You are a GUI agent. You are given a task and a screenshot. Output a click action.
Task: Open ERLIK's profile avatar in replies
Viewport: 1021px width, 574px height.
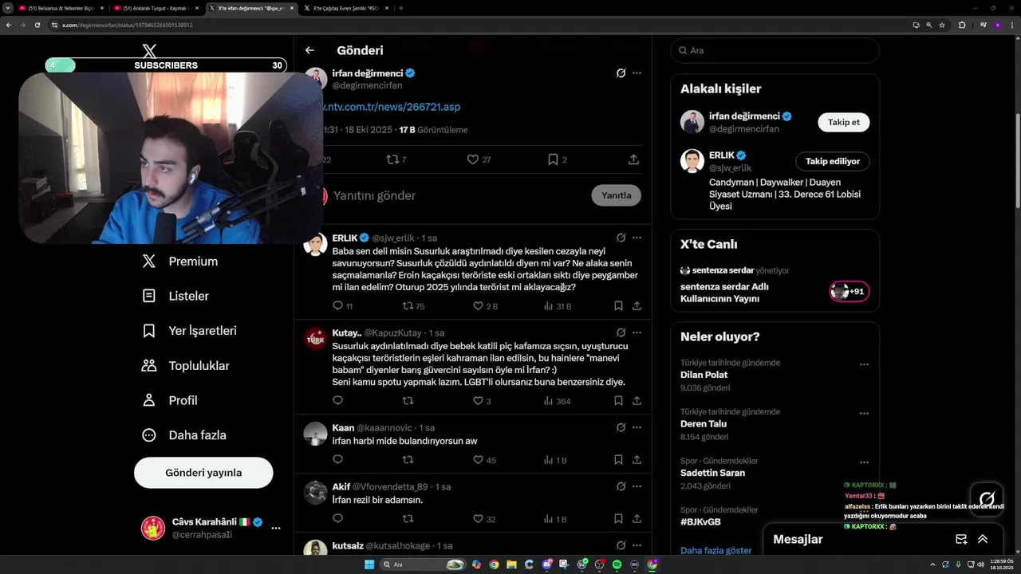click(x=316, y=246)
